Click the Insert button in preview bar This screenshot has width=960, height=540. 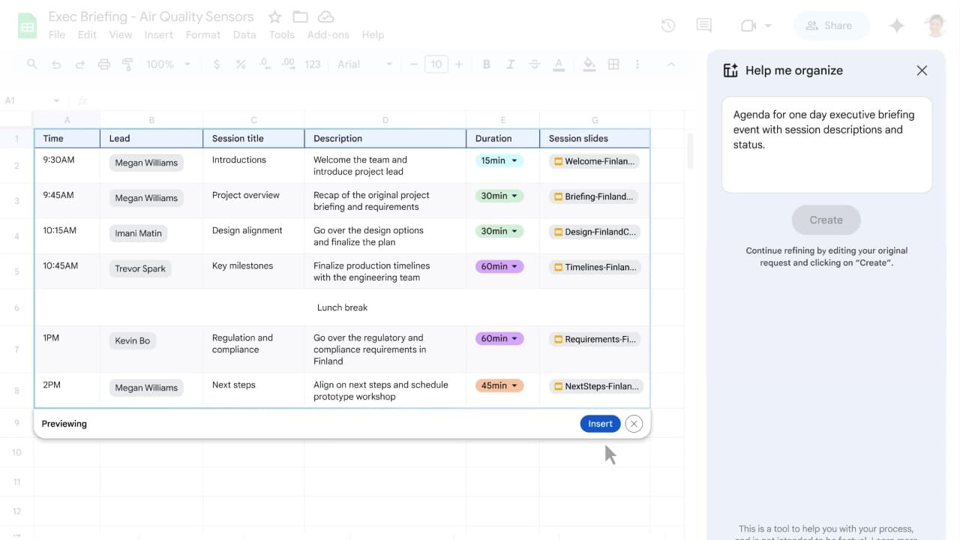click(x=600, y=424)
